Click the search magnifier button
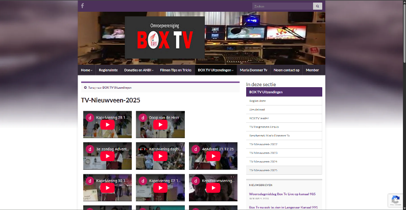The width and height of the screenshot is (406, 210). tap(318, 6)
